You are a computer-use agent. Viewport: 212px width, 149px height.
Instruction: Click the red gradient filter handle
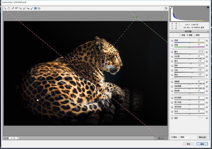coord(87,78)
